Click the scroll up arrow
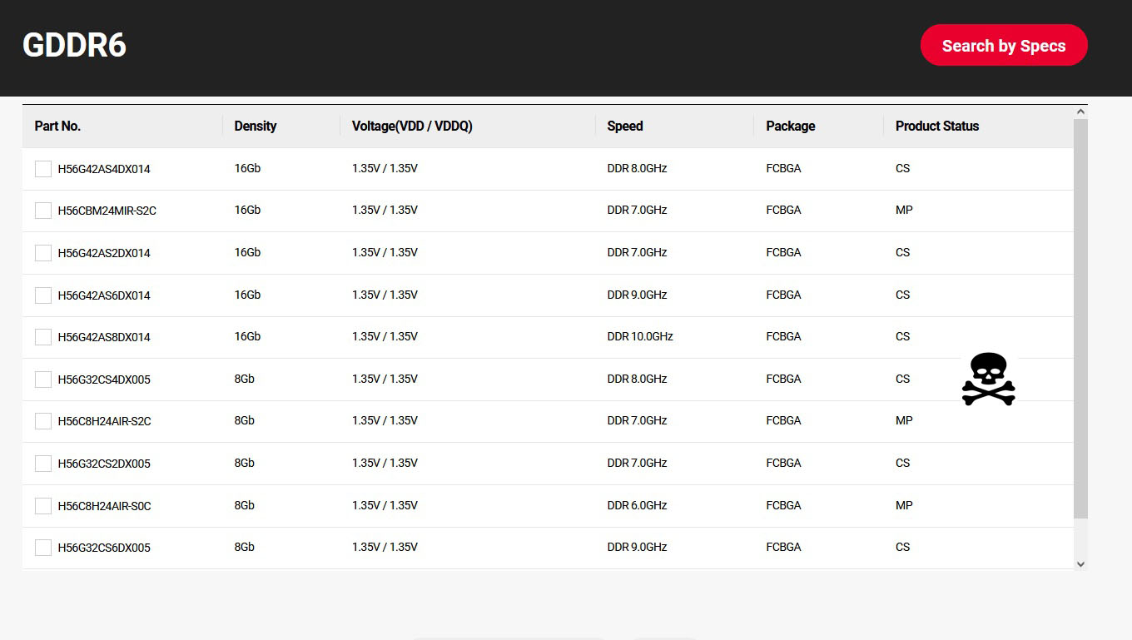 [1080, 112]
